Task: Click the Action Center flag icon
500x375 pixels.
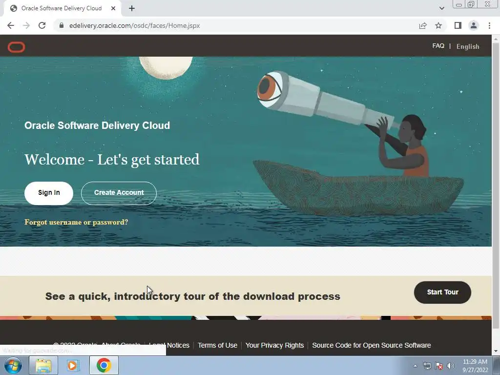Action: 439,366
